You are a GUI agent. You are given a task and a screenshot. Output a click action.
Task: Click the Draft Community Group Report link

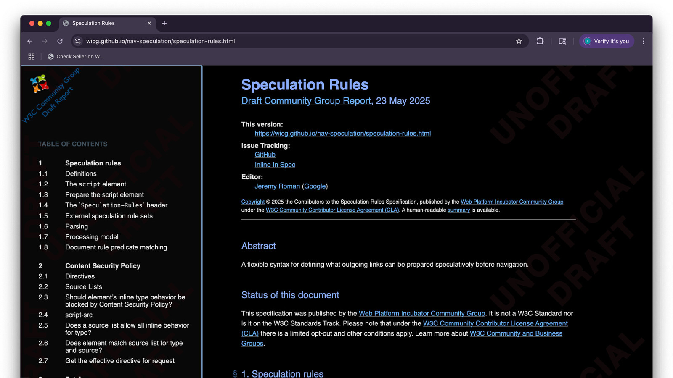(306, 101)
